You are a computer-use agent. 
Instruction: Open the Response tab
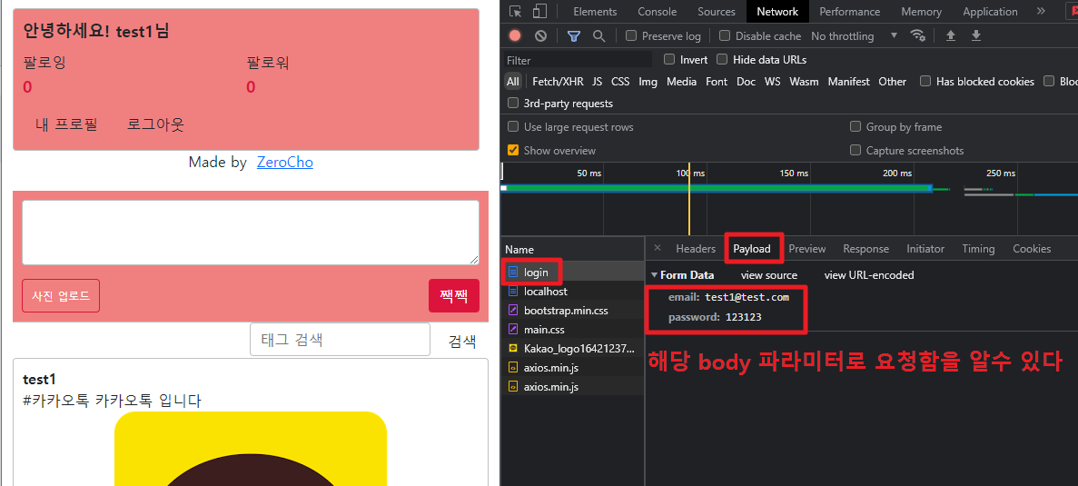click(x=865, y=249)
